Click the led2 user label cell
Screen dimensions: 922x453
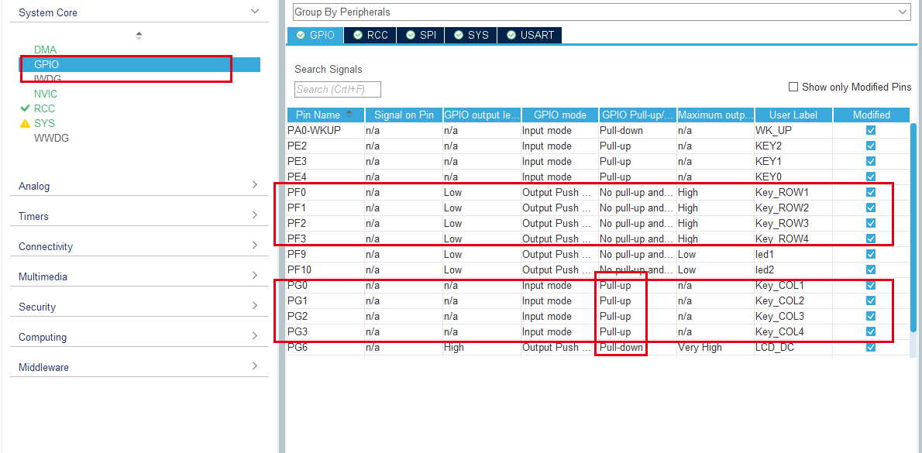[793, 269]
